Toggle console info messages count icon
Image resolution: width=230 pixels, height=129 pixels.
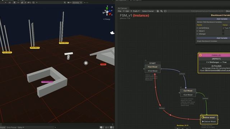click(102, 128)
